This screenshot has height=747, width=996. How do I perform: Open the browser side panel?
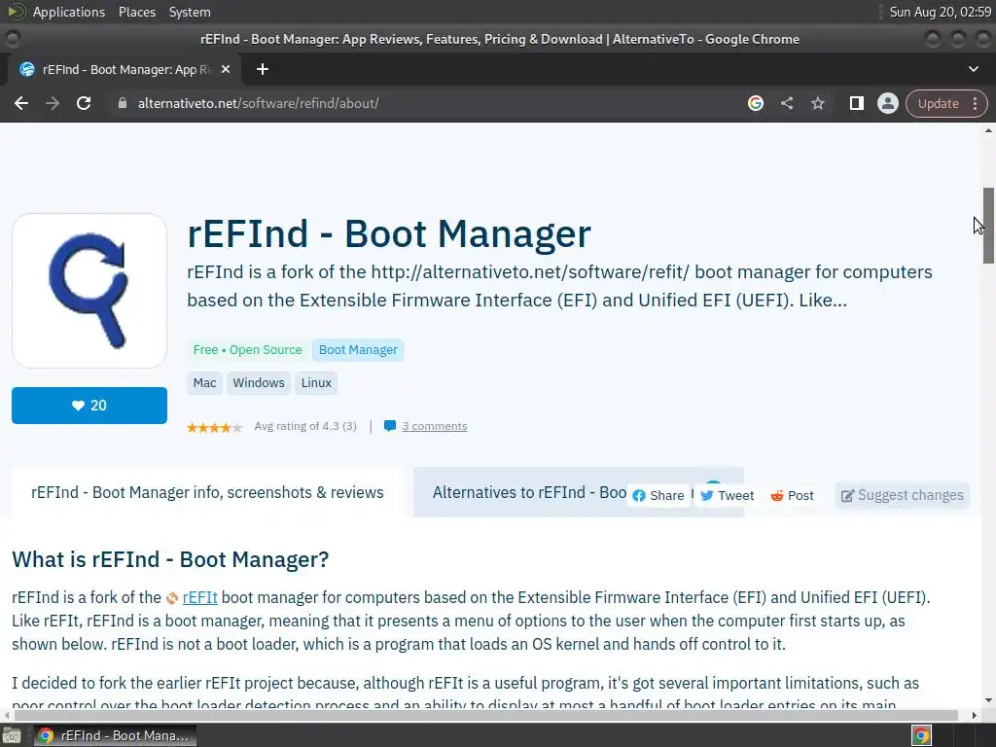[x=856, y=103]
